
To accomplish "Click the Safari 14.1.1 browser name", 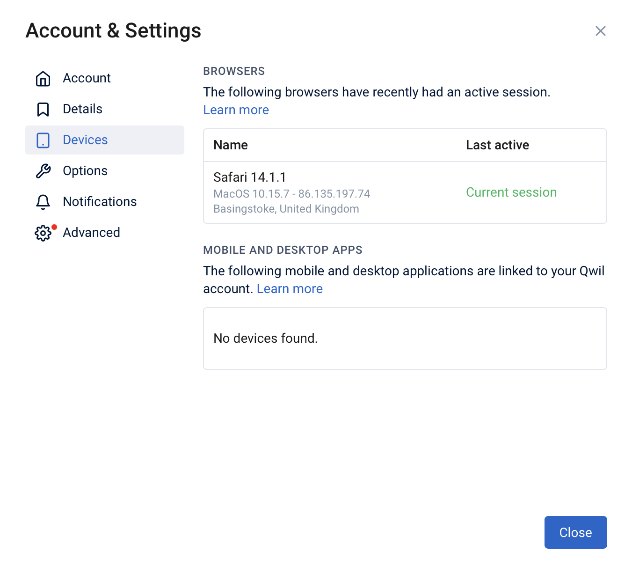I will coord(249,177).
